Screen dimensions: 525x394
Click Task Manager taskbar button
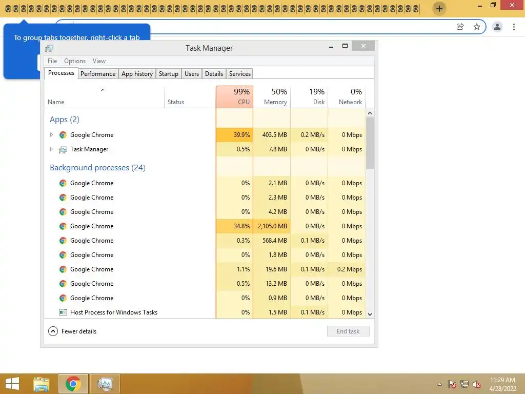[105, 384]
